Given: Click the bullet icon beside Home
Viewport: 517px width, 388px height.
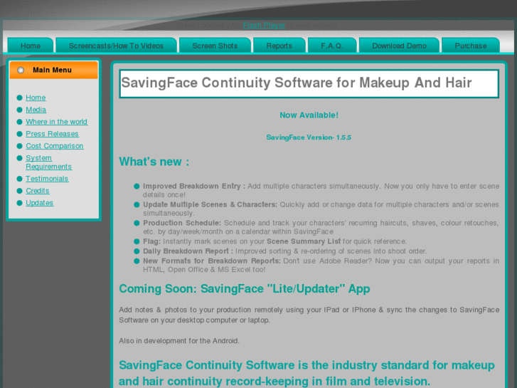Looking at the screenshot, I should tap(19, 98).
